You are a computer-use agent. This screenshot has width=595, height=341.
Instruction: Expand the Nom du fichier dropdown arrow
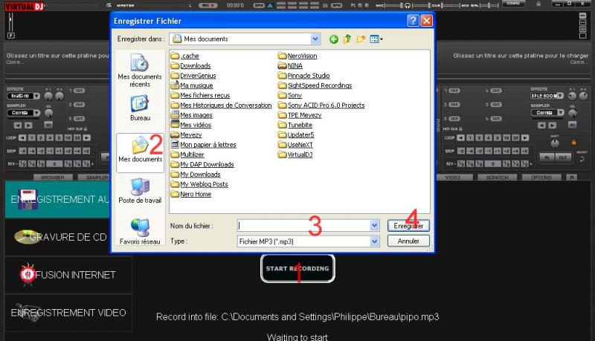point(374,225)
